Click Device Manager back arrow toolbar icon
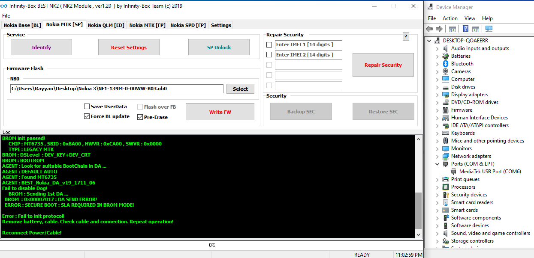Screen dimensions: 534x258 [x=429, y=29]
